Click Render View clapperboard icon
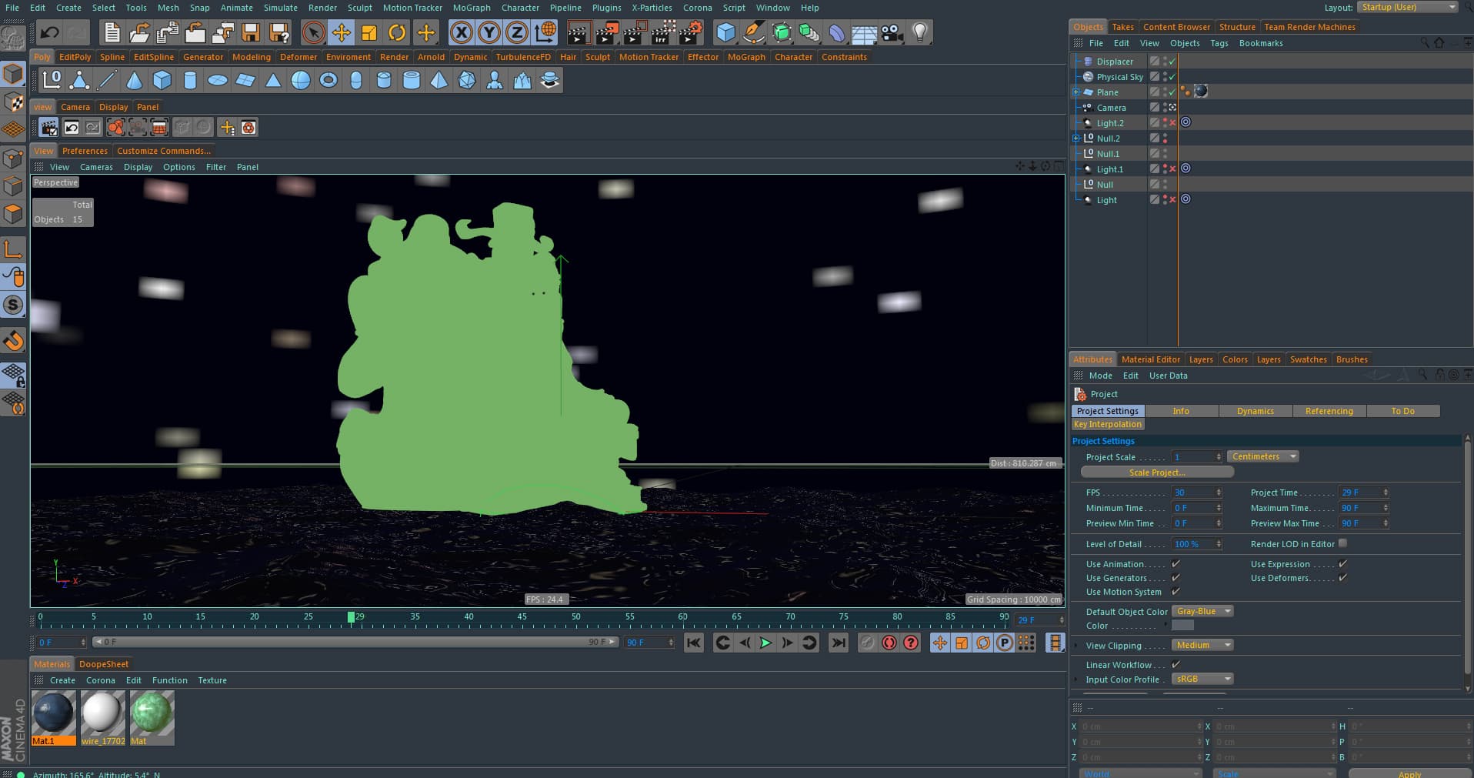1474x778 pixels. click(x=578, y=32)
